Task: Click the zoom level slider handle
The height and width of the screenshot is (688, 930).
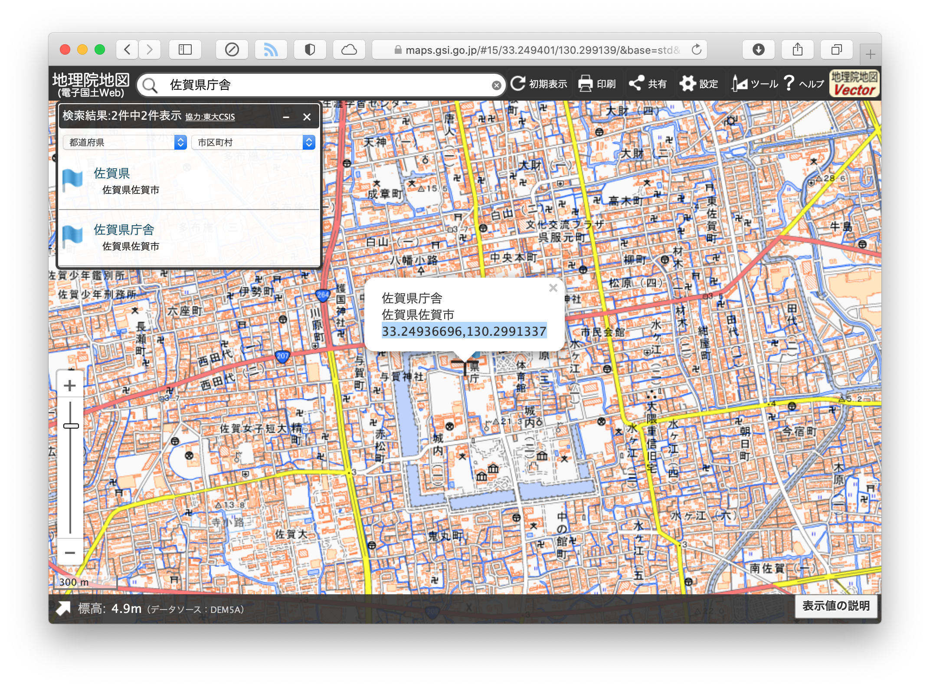Action: (71, 426)
